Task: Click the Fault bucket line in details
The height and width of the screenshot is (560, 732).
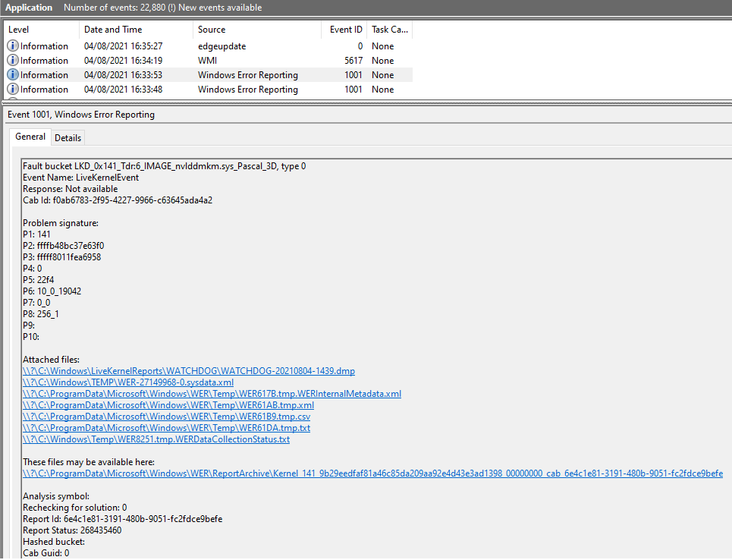Action: point(165,166)
